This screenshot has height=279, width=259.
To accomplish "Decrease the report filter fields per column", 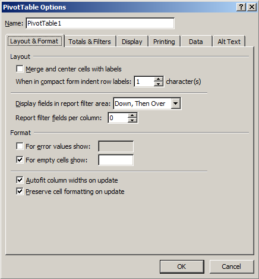I will click(x=132, y=120).
